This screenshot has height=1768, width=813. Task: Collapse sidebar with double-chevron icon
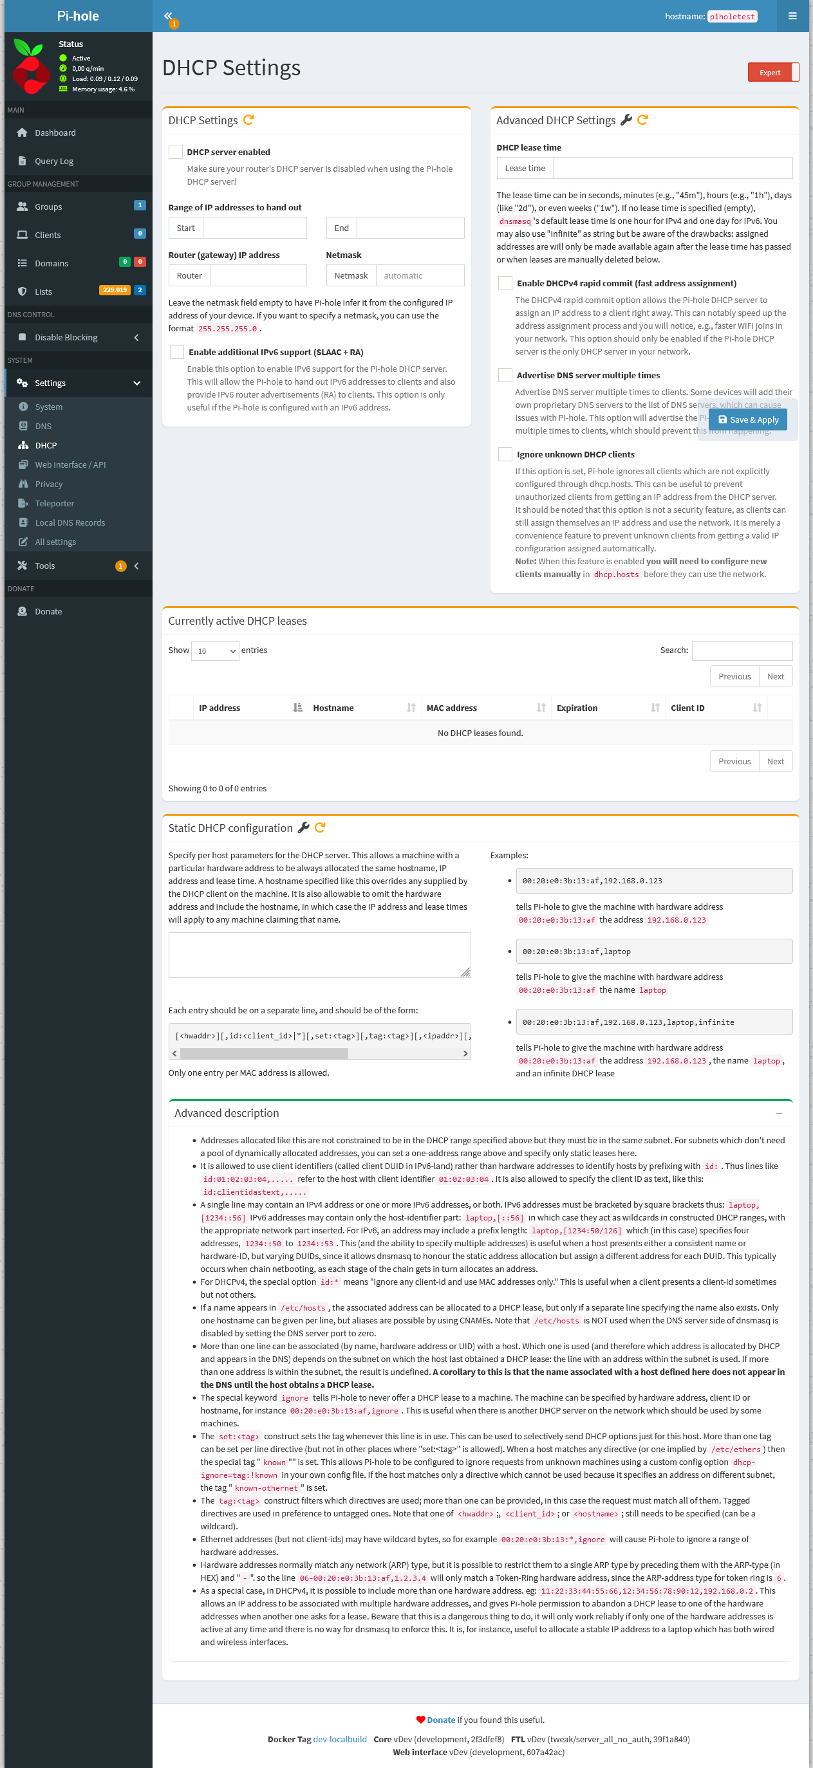click(168, 15)
